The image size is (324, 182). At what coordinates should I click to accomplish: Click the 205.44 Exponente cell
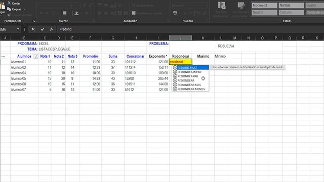(x=158, y=78)
